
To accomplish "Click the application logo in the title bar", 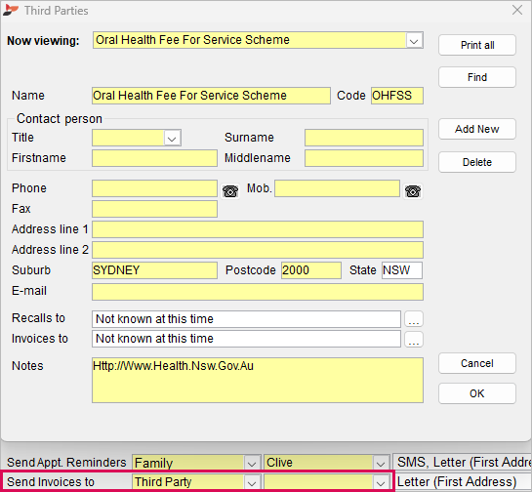I will [x=11, y=11].
